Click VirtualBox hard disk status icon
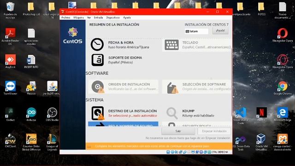The height and width of the screenshot is (166, 295). (x=168, y=152)
